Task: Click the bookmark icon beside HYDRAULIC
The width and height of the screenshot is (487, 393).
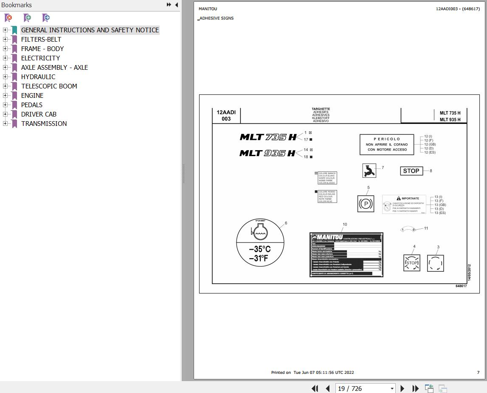Action: [x=14, y=77]
